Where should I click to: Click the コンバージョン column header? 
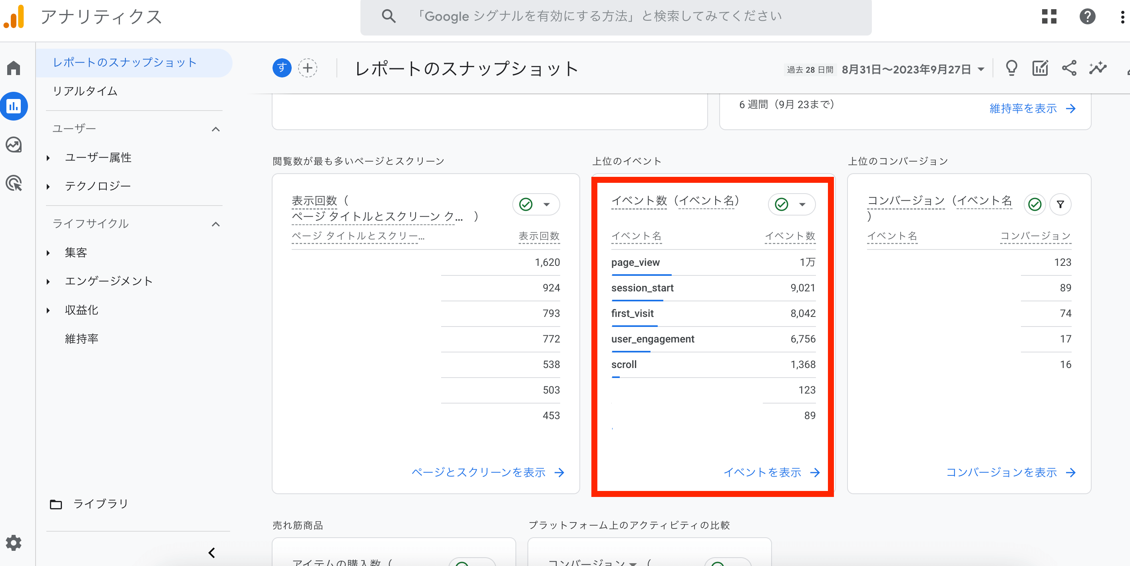point(1036,236)
